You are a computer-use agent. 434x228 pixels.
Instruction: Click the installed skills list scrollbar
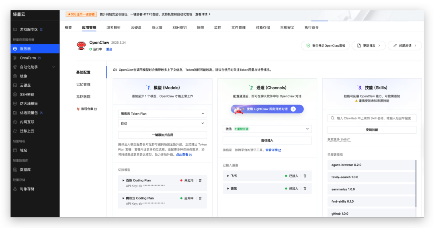tap(416, 183)
